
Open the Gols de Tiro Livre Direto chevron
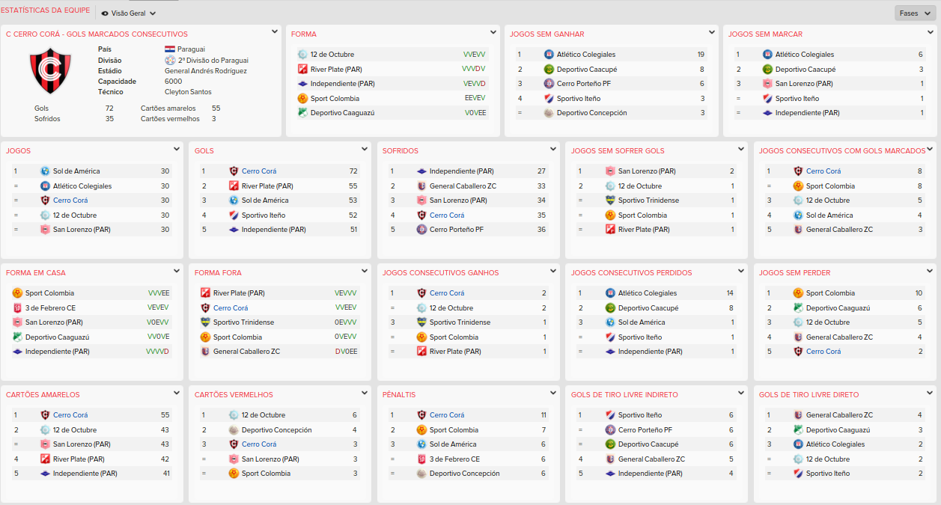931,393
